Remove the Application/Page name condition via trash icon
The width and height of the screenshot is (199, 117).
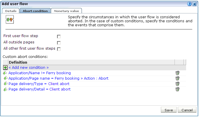pyautogui.click(x=177, y=78)
